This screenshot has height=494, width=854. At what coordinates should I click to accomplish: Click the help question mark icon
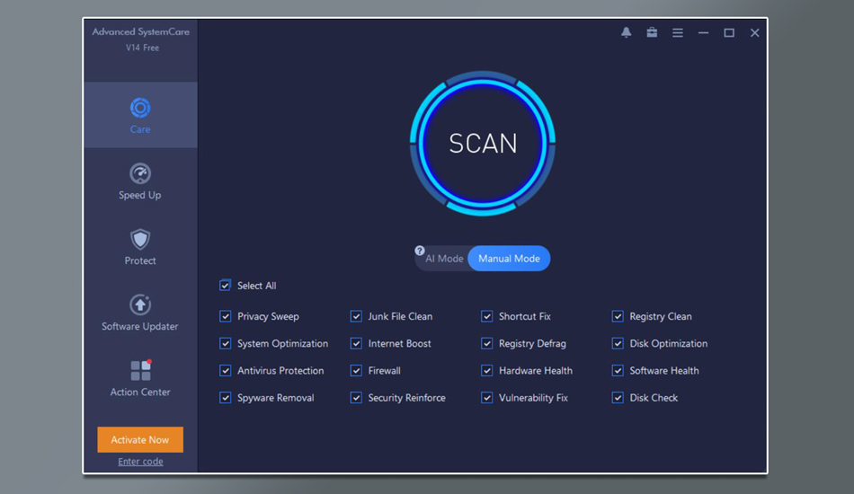(420, 251)
